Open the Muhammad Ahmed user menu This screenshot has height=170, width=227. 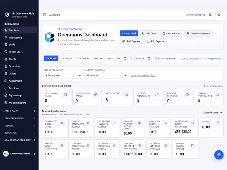tap(19, 154)
